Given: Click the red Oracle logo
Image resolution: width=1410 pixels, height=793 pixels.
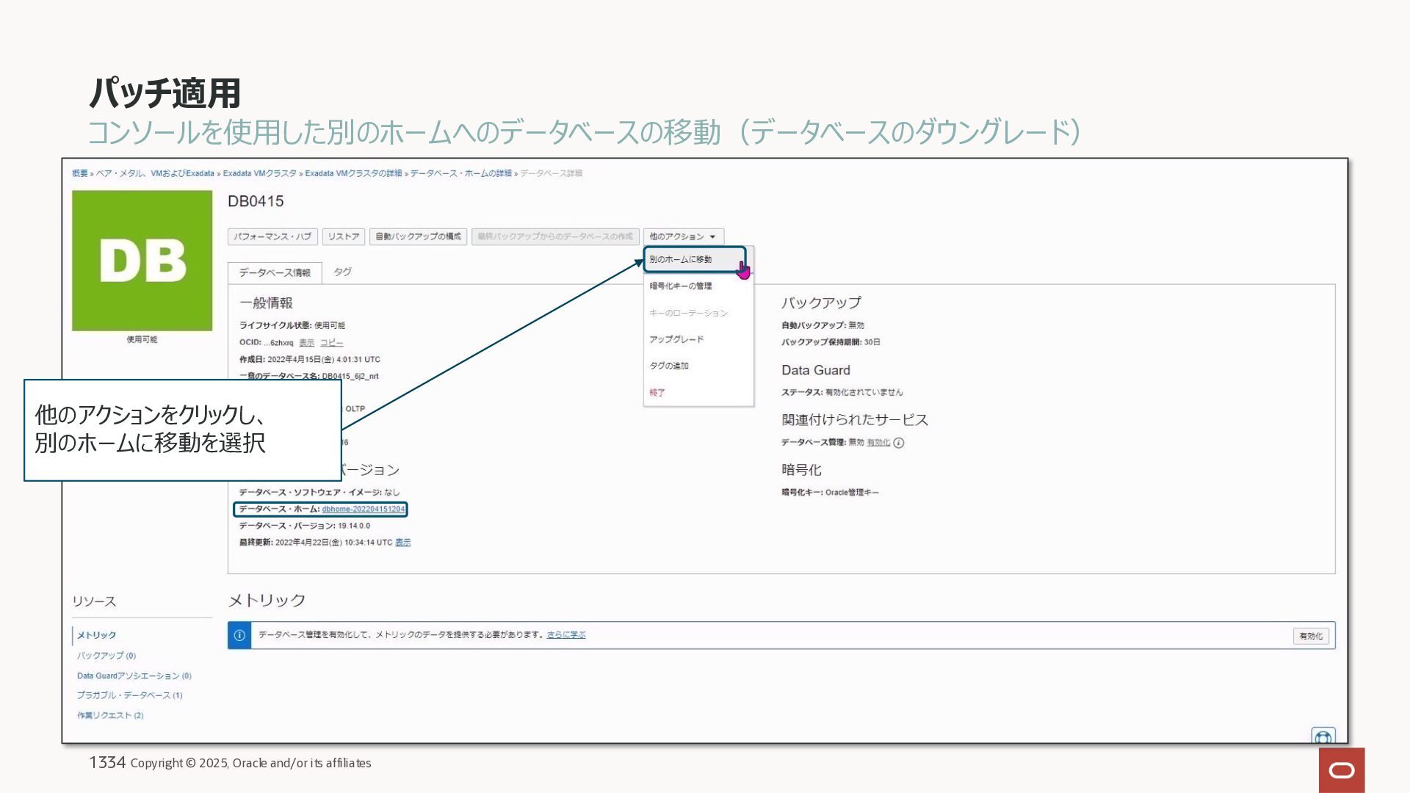Looking at the screenshot, I should [x=1341, y=770].
